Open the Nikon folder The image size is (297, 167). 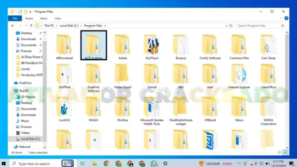239,109
